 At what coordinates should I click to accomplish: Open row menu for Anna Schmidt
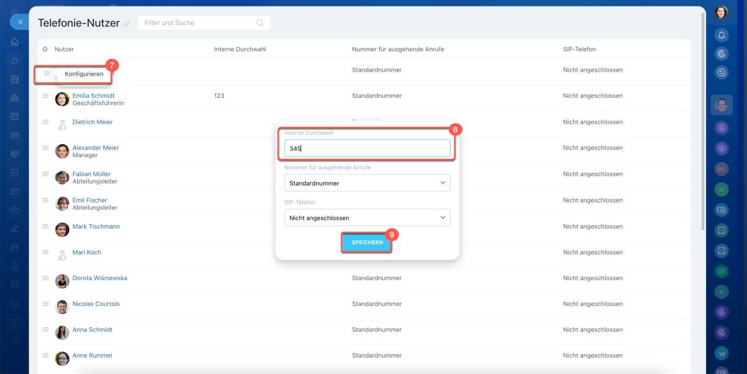[46, 330]
